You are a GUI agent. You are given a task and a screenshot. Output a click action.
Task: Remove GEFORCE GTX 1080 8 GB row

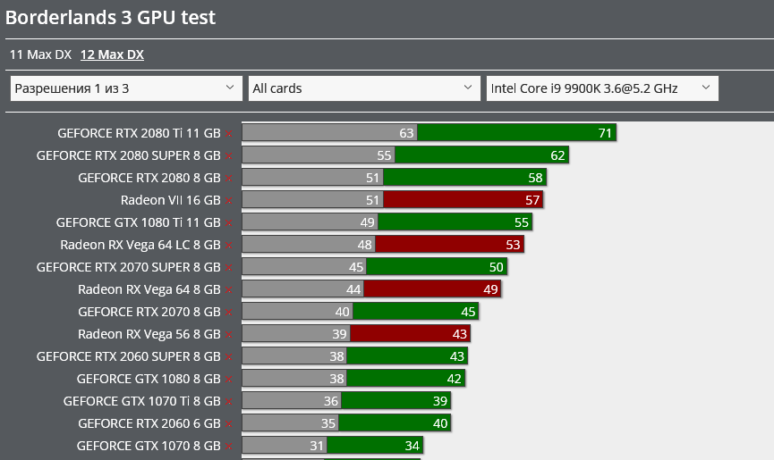pos(228,380)
